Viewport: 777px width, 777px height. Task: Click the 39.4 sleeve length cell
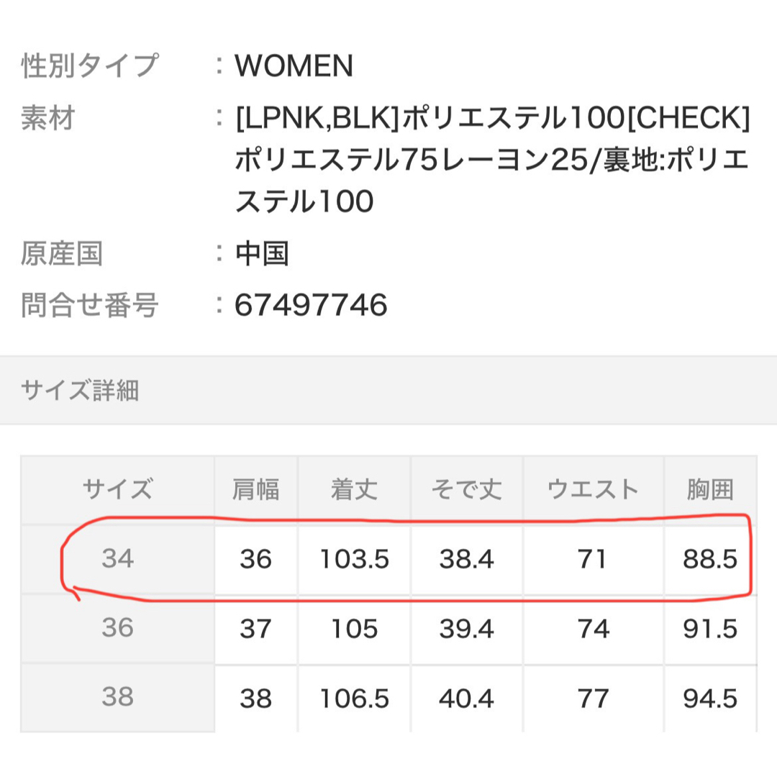tap(466, 629)
